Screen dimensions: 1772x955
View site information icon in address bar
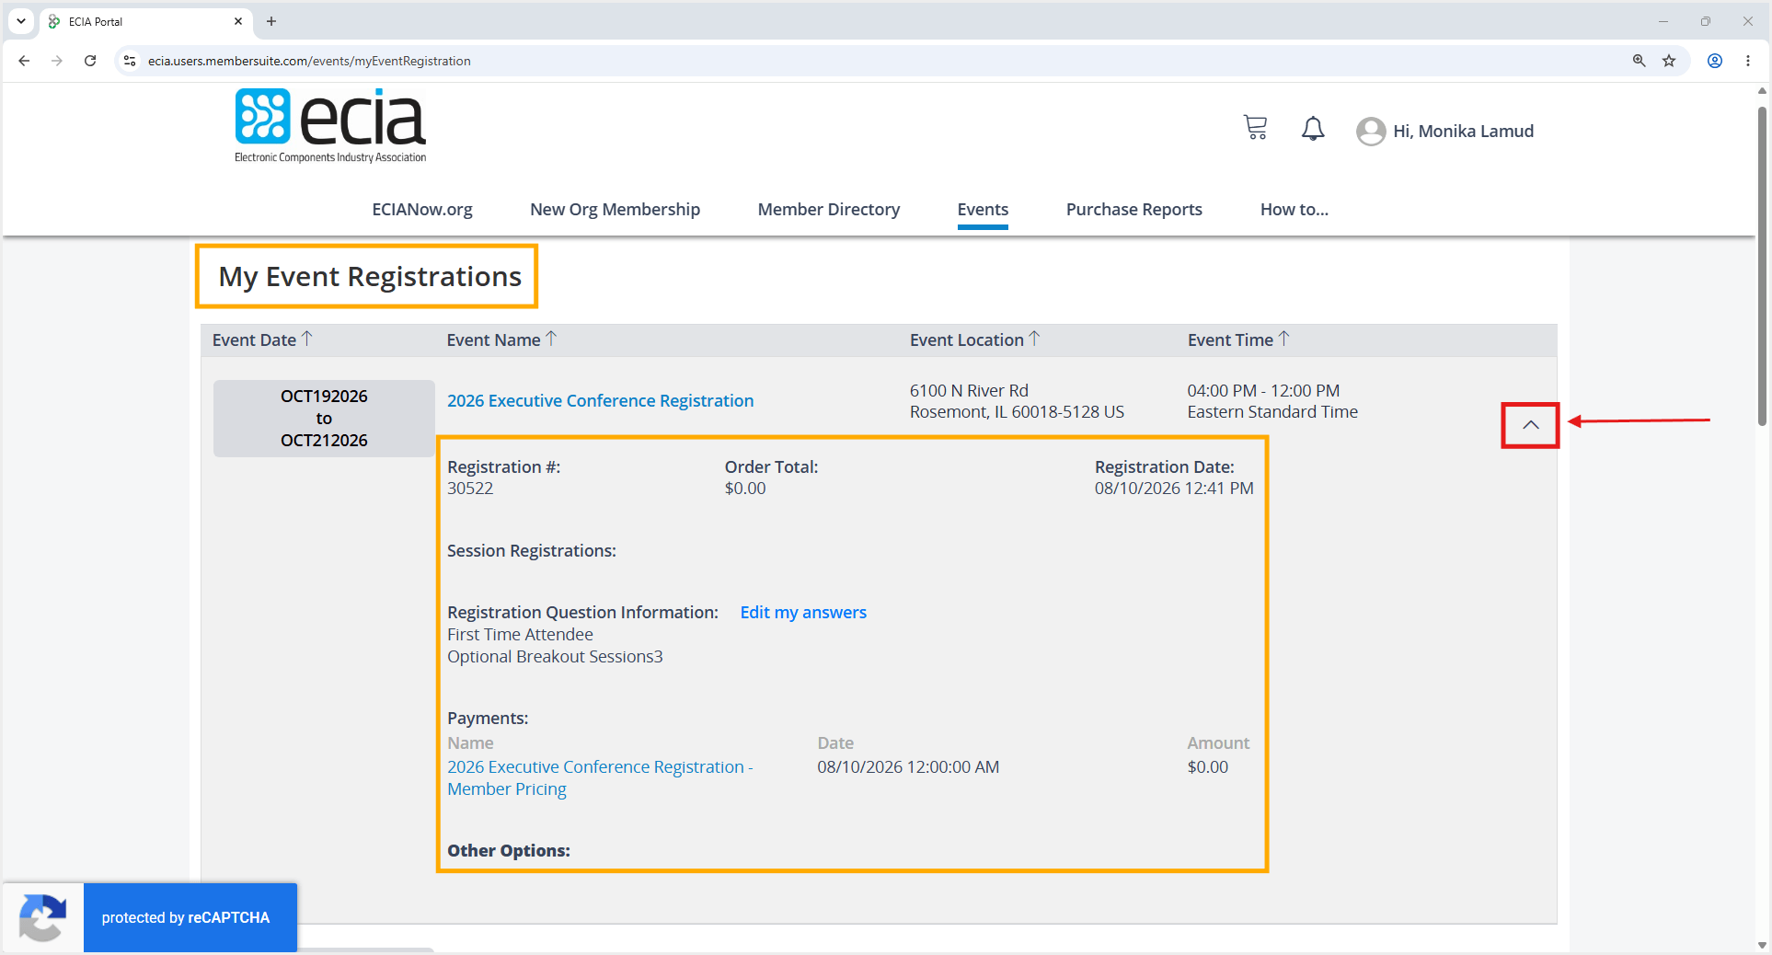[x=130, y=61]
